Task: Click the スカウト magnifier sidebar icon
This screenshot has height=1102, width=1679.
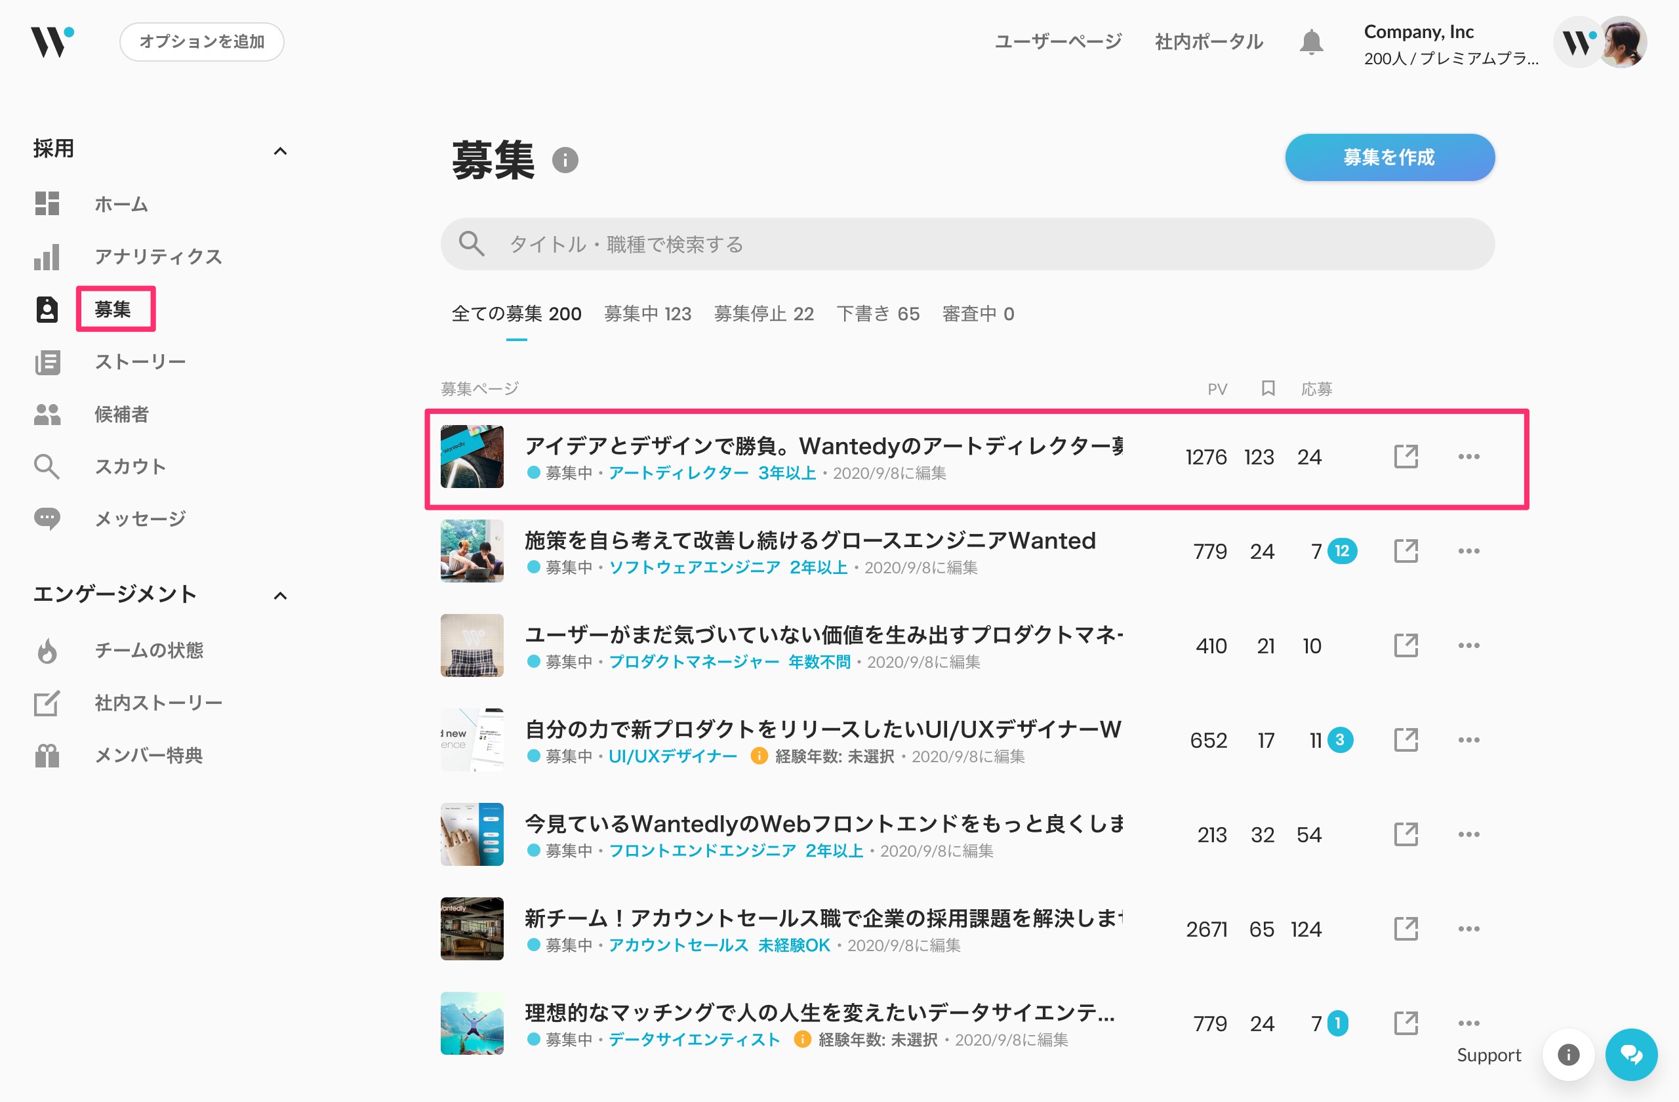Action: tap(47, 466)
